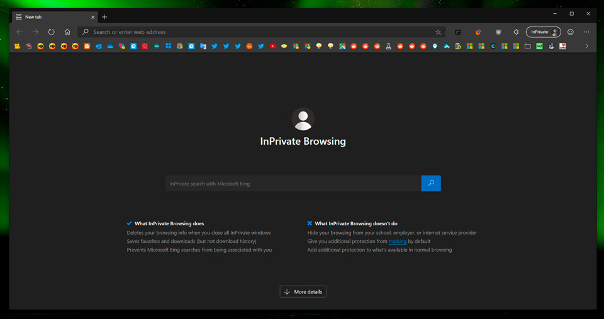
Task: Click "What InPrivate Browsing does" heading
Action: click(169, 223)
